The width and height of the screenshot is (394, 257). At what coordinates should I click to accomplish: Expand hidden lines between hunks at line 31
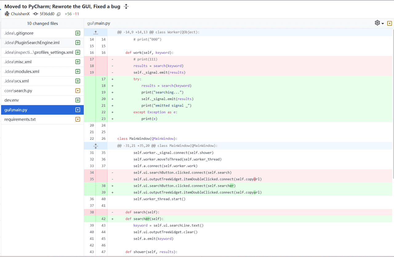(96, 146)
